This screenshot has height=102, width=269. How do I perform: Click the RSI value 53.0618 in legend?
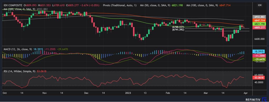click(42, 71)
